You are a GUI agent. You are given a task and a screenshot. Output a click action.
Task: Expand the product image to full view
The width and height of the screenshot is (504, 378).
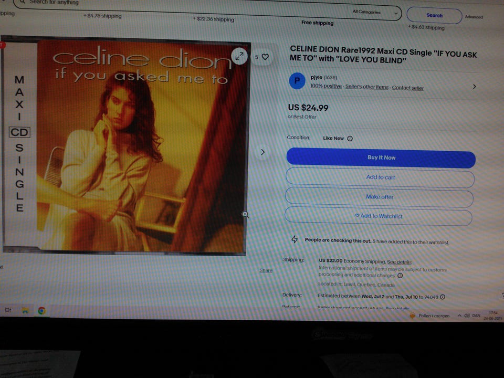pyautogui.click(x=239, y=57)
